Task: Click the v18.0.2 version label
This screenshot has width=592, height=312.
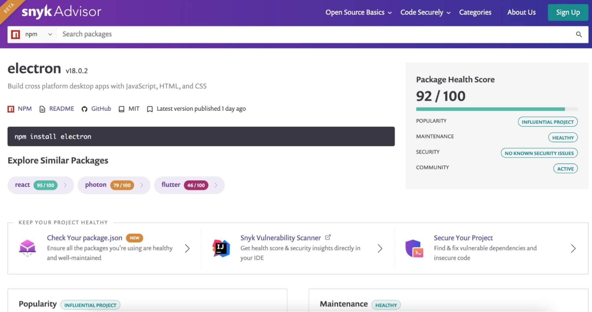Action: coord(77,71)
